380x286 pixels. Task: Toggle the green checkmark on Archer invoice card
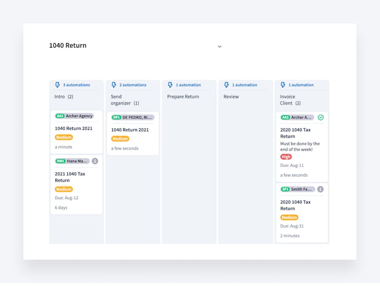pos(321,118)
